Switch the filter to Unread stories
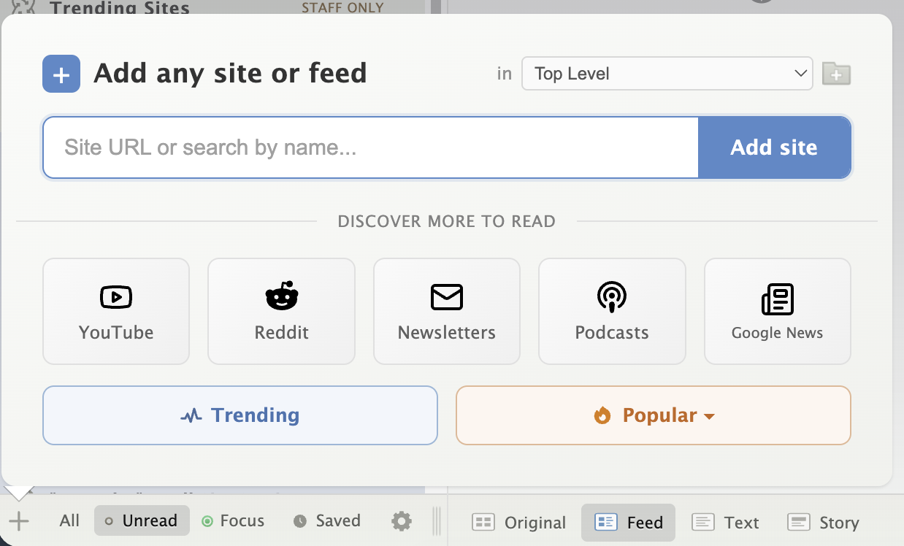The height and width of the screenshot is (546, 904). pos(142,521)
